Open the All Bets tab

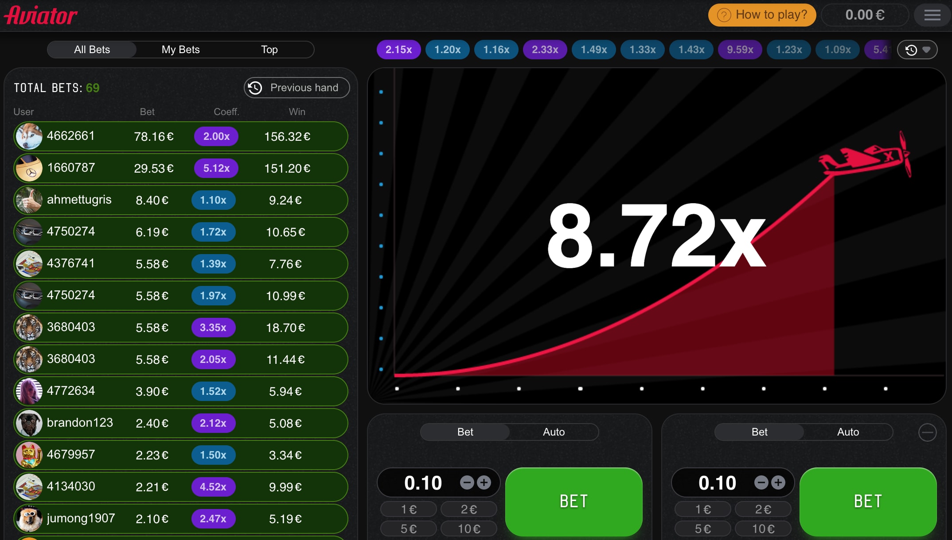tap(91, 50)
